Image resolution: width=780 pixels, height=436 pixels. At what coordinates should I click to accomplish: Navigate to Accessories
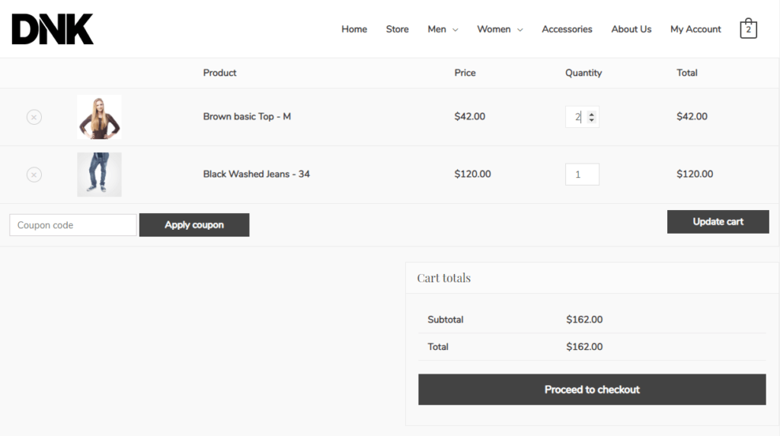tap(567, 29)
